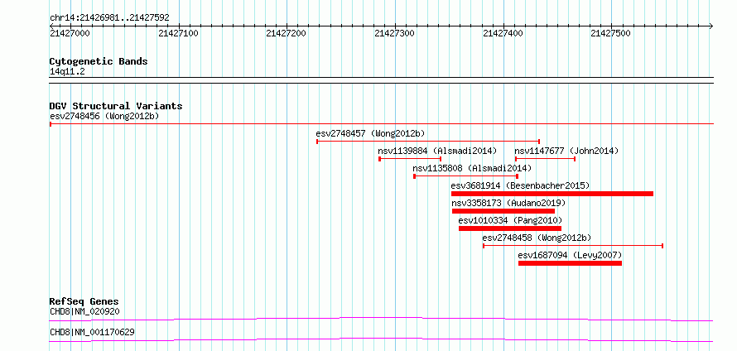Viewport: 737px width, 351px height.
Task: Click the nsv3358173 (Audano2019) variant label
Action: (x=508, y=203)
